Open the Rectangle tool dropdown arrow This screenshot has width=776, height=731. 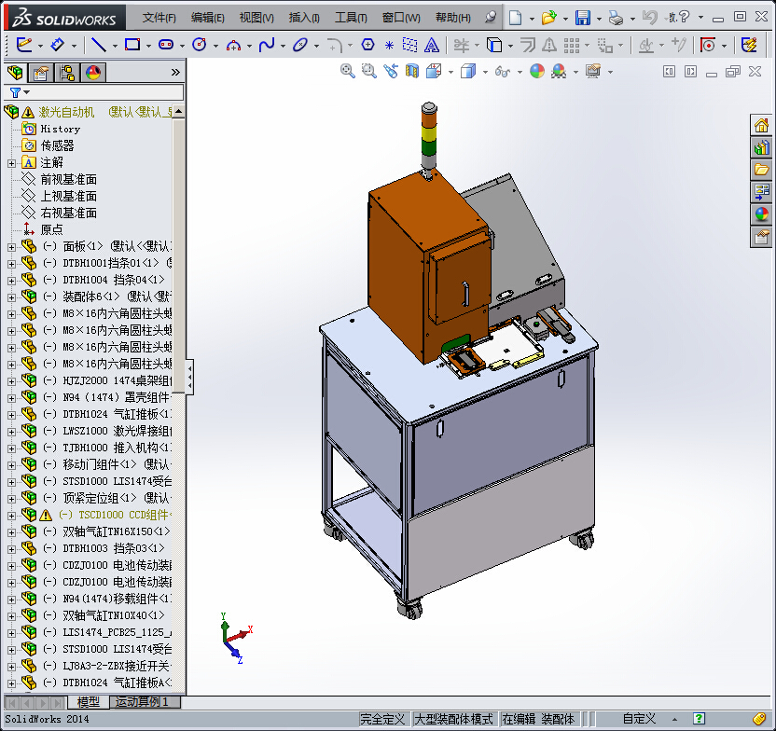[148, 46]
